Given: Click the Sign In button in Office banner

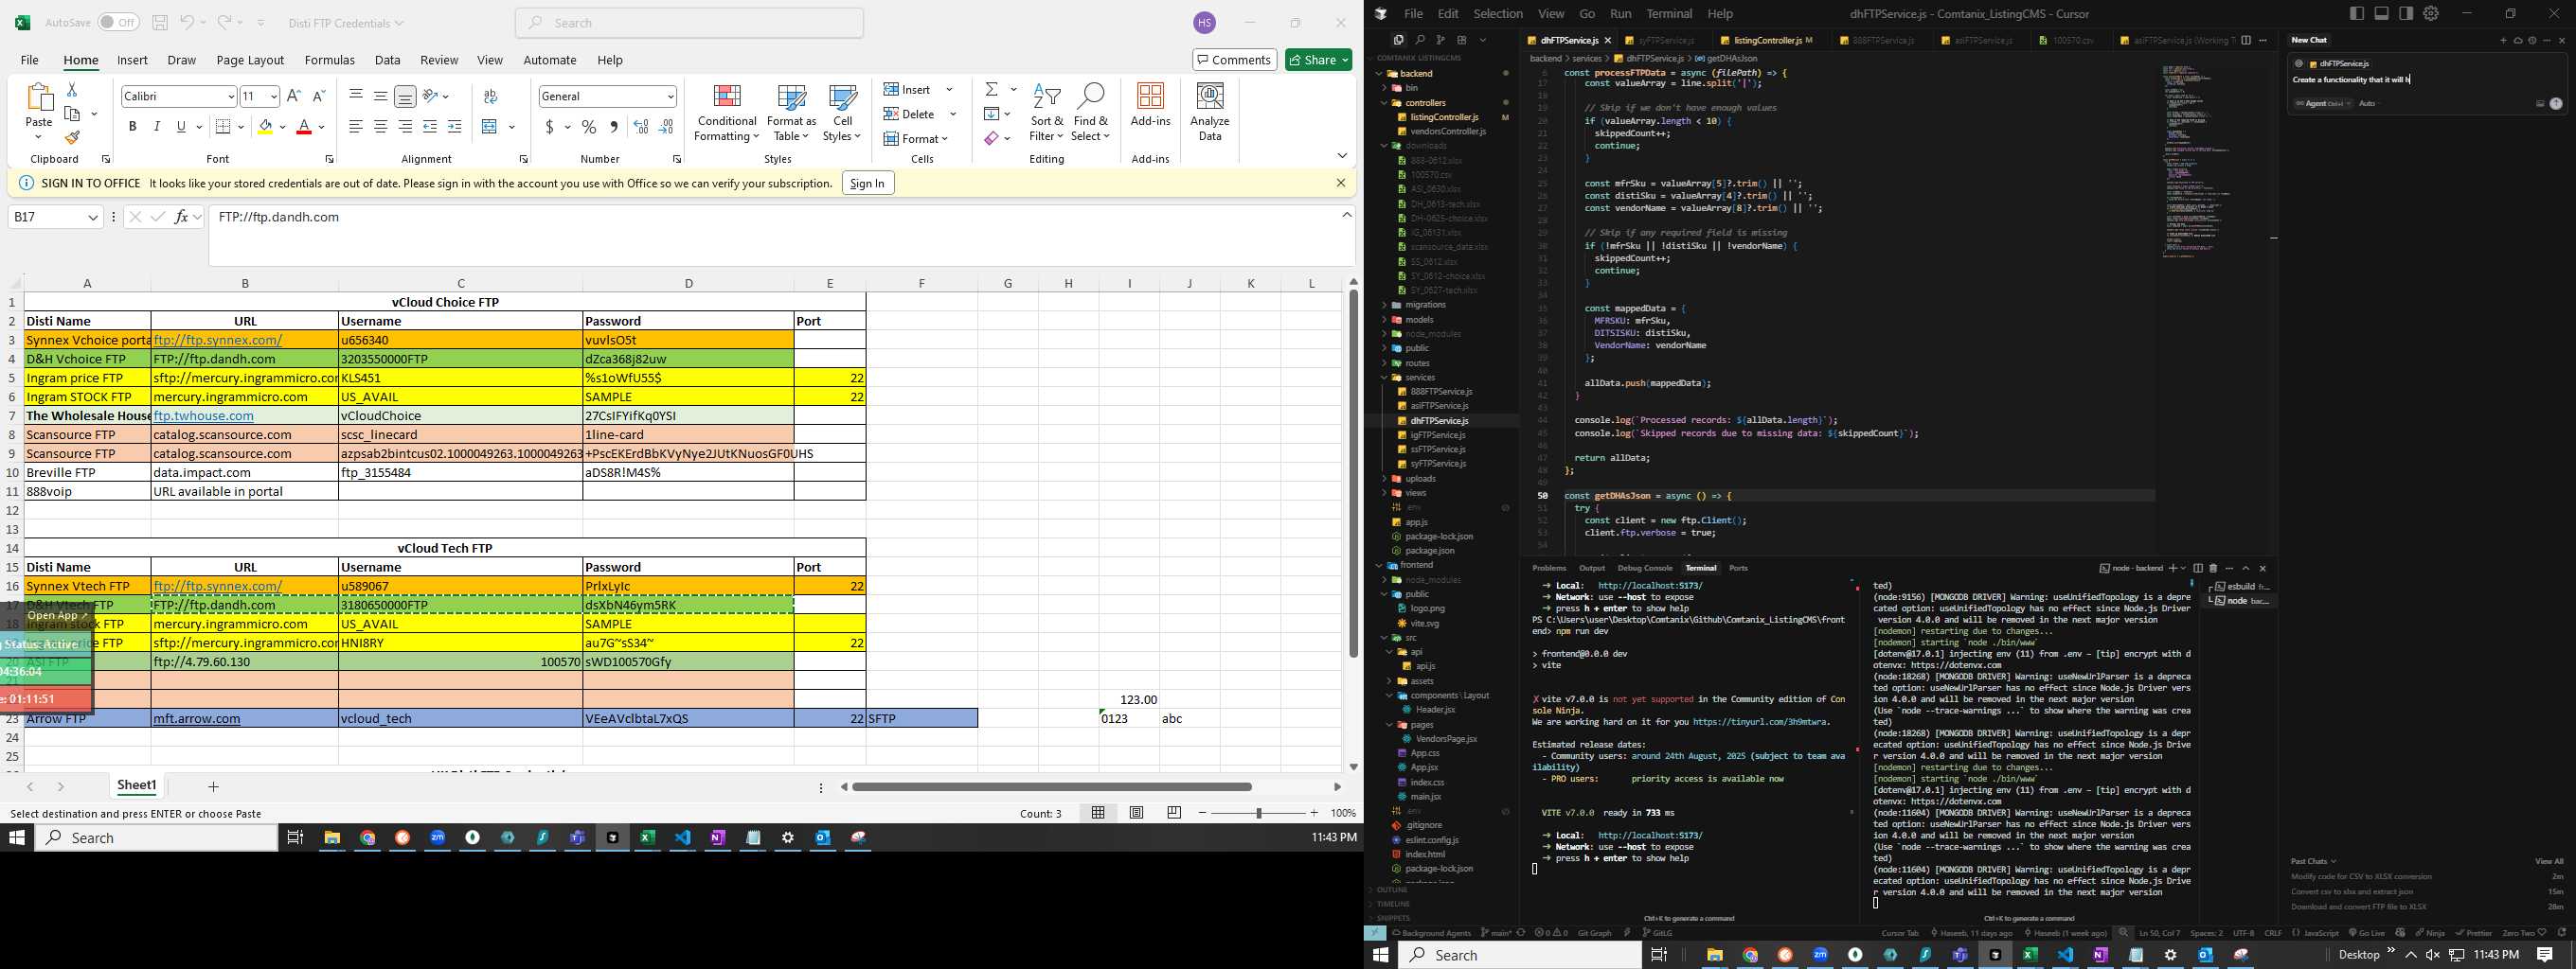Looking at the screenshot, I should [x=867, y=183].
